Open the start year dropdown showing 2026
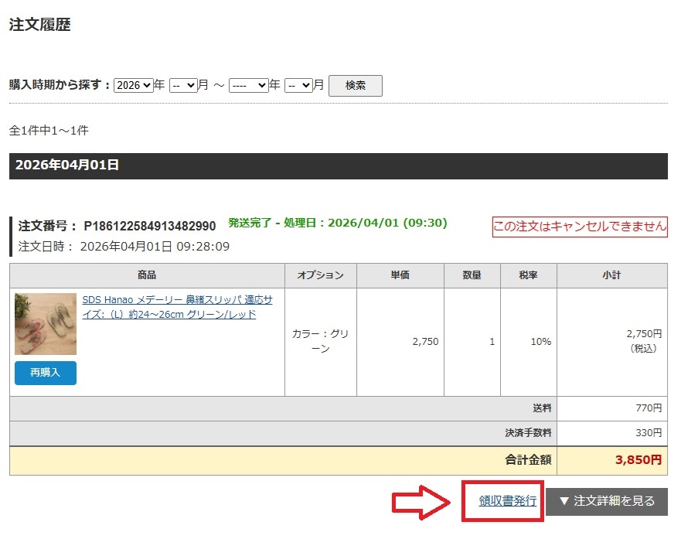Image resolution: width=681 pixels, height=539 pixels. 133,85
